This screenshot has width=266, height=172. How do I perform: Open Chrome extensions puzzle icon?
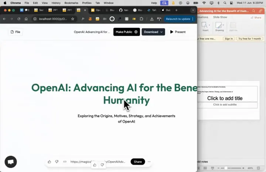[x=141, y=19]
